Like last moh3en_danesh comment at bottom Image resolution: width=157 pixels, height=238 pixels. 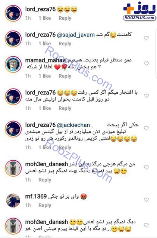click(146, 225)
